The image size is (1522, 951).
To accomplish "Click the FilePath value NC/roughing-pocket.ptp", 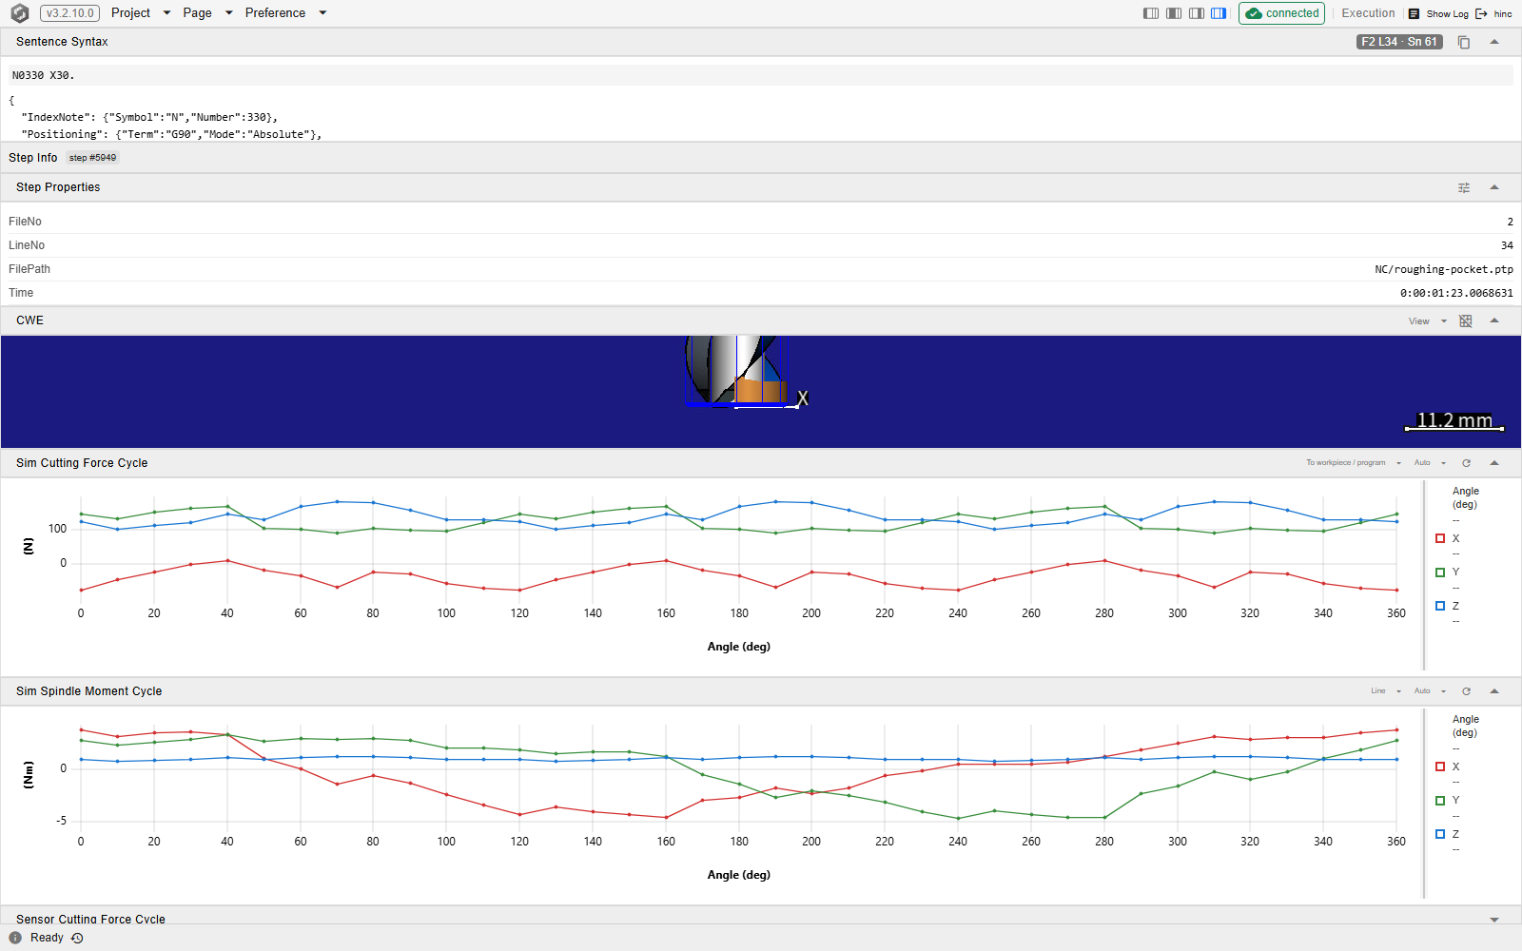I will coord(1443,269).
